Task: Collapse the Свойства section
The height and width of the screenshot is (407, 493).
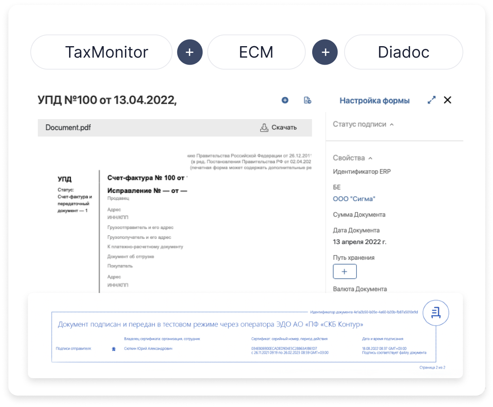Action: [x=352, y=158]
